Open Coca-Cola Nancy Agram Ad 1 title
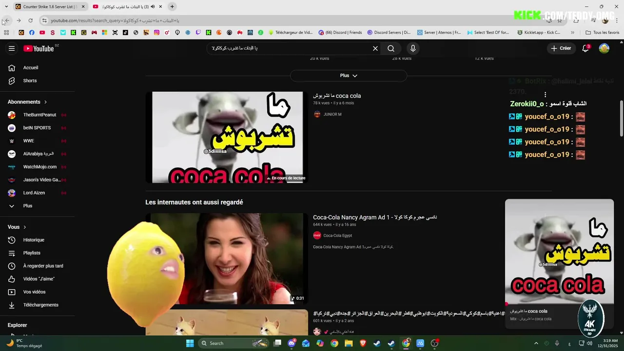 click(375, 217)
